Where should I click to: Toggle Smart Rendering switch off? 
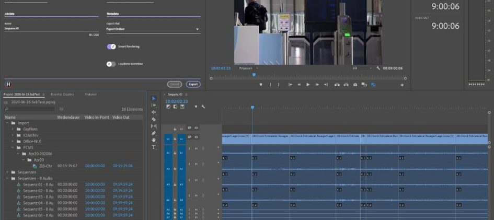tap(111, 47)
